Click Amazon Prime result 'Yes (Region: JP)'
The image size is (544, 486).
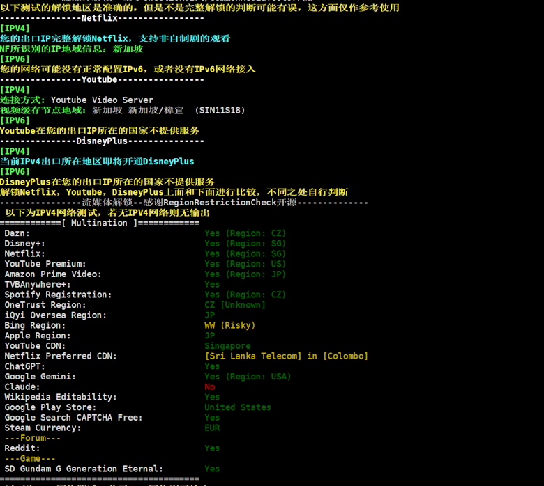pos(245,274)
